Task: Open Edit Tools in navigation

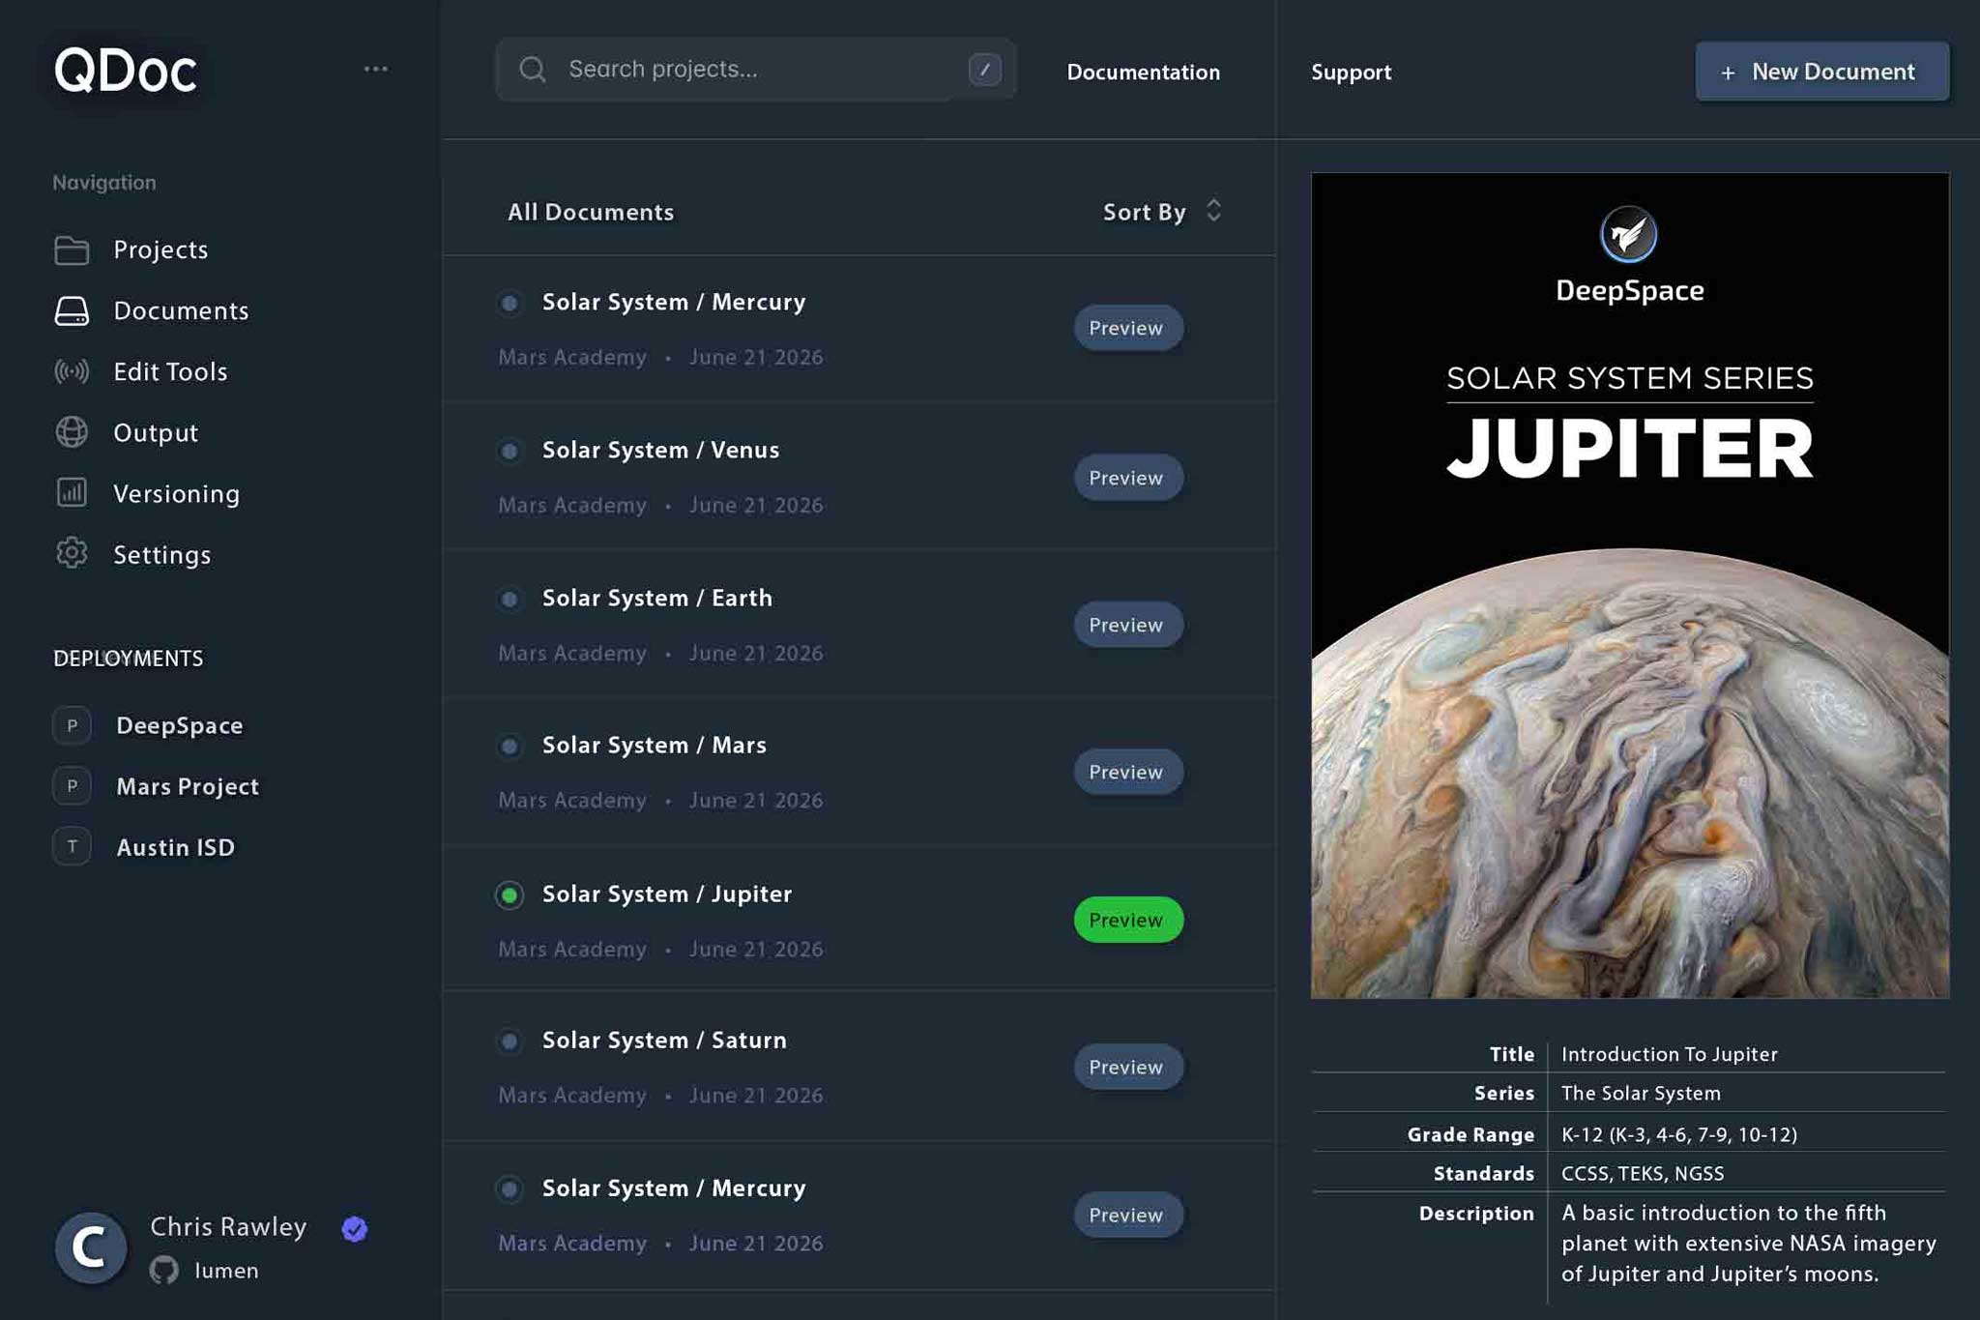Action: click(170, 371)
